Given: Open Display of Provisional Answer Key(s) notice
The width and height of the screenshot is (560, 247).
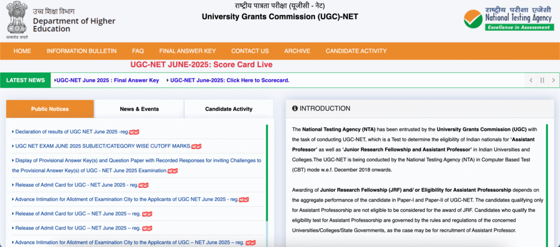Looking at the screenshot, I should [136, 166].
